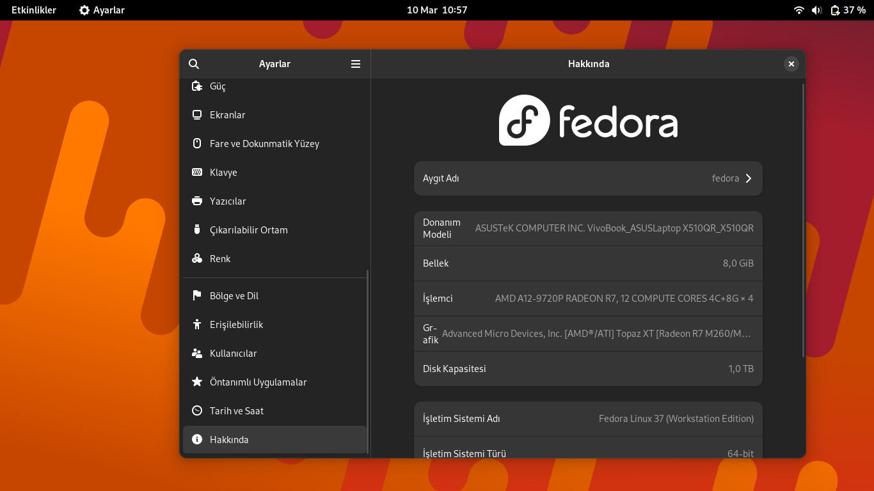Open Etkinlikler overview in top bar
Screen dimensions: 874x491
tap(34, 10)
